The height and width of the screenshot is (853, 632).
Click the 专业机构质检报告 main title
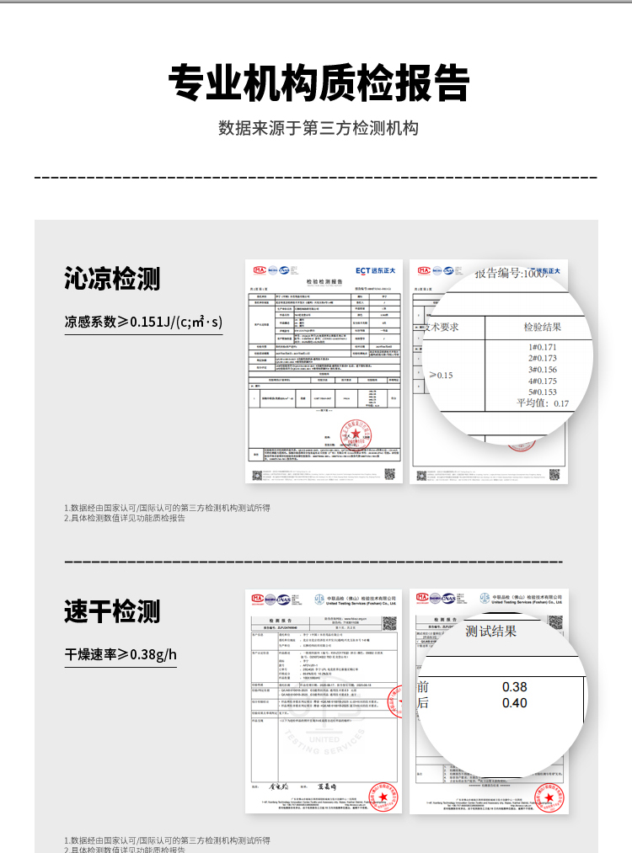[317, 83]
